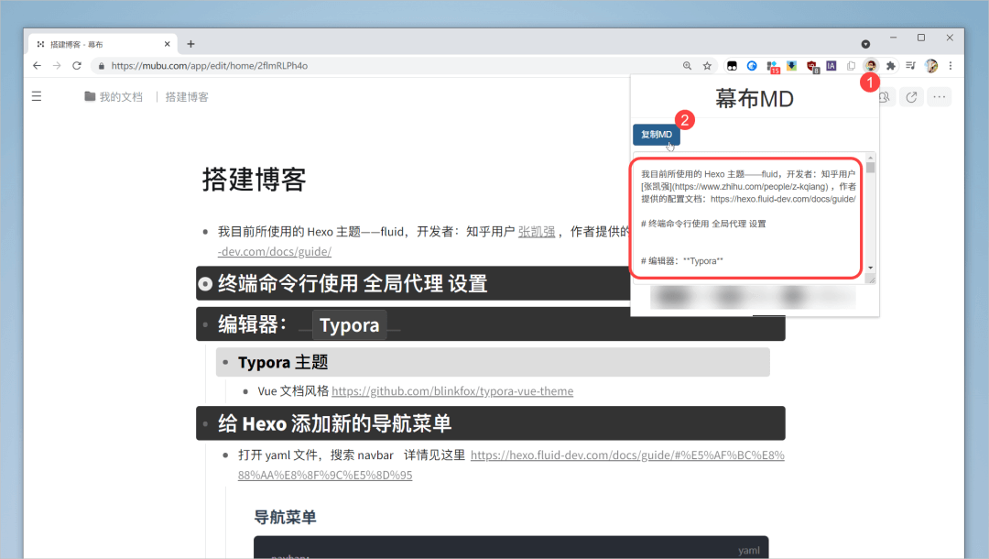The width and height of the screenshot is (989, 559).
Task: Open the extension showing badge 15
Action: pos(772,66)
